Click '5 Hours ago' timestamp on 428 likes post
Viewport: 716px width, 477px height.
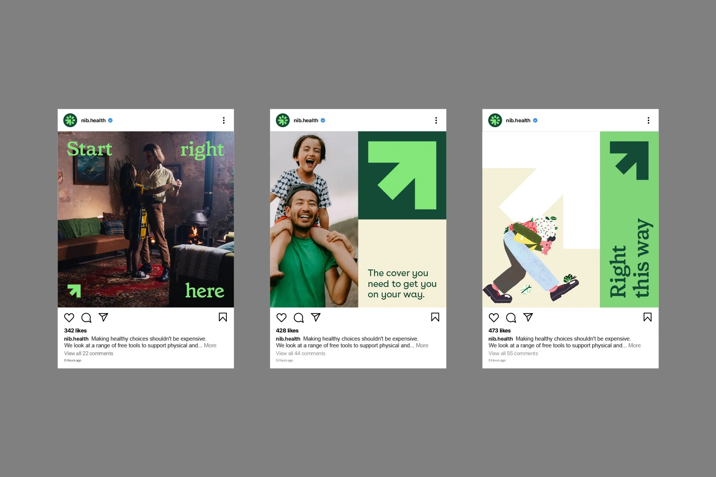pos(284,360)
